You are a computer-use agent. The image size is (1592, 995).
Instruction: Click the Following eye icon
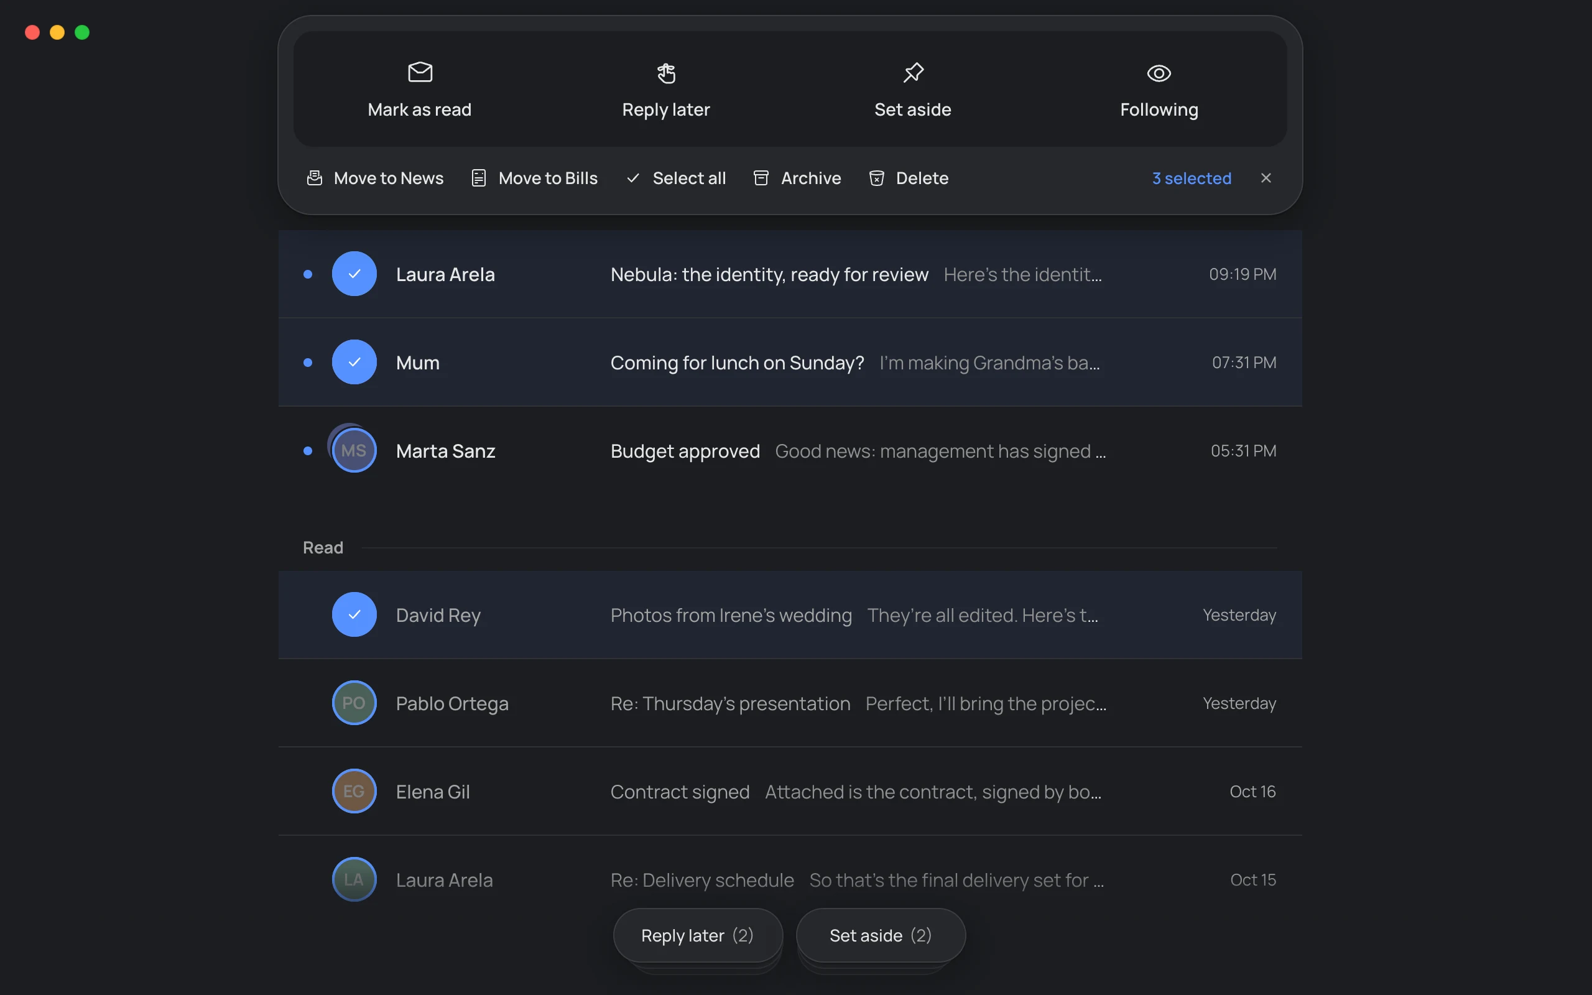point(1159,73)
